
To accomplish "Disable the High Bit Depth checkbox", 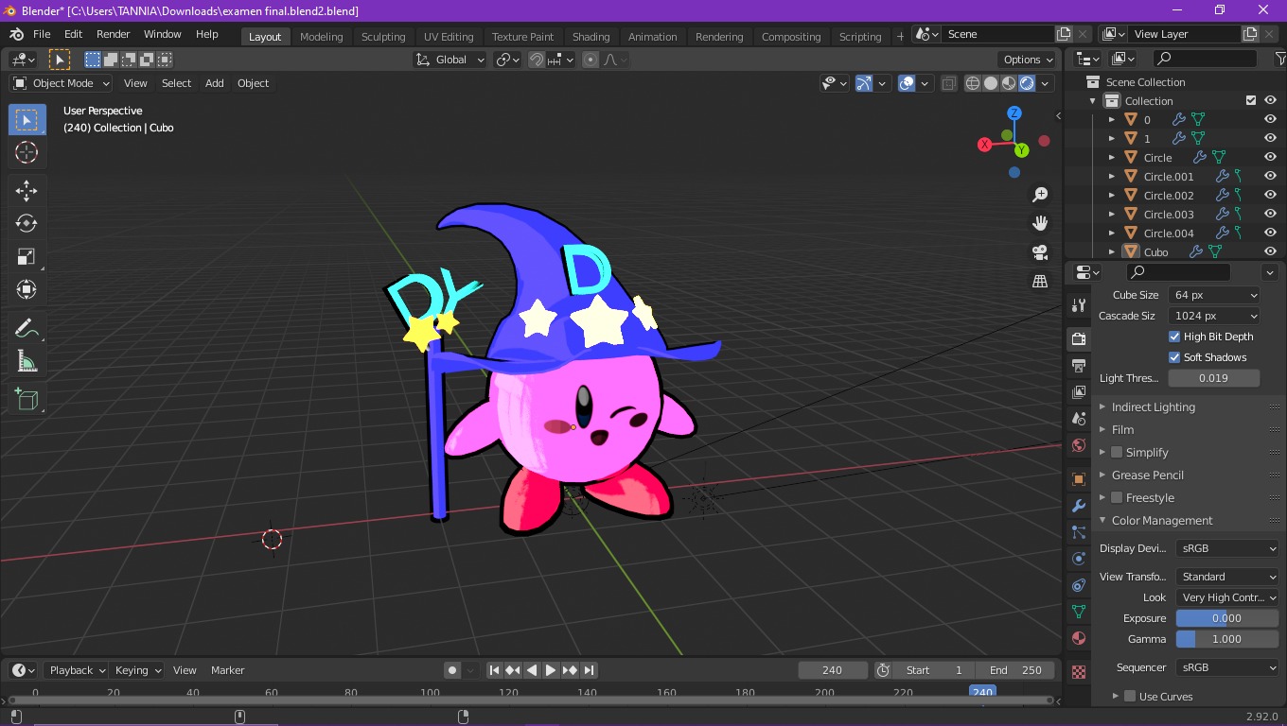I will [x=1174, y=337].
